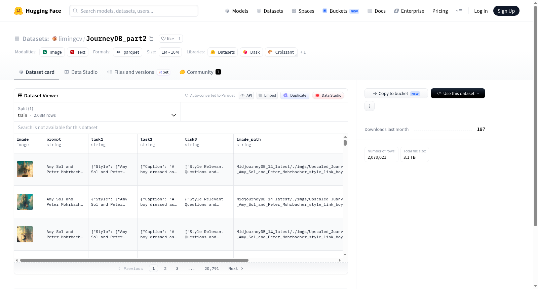Open Data Studio from viewer header

[328, 95]
